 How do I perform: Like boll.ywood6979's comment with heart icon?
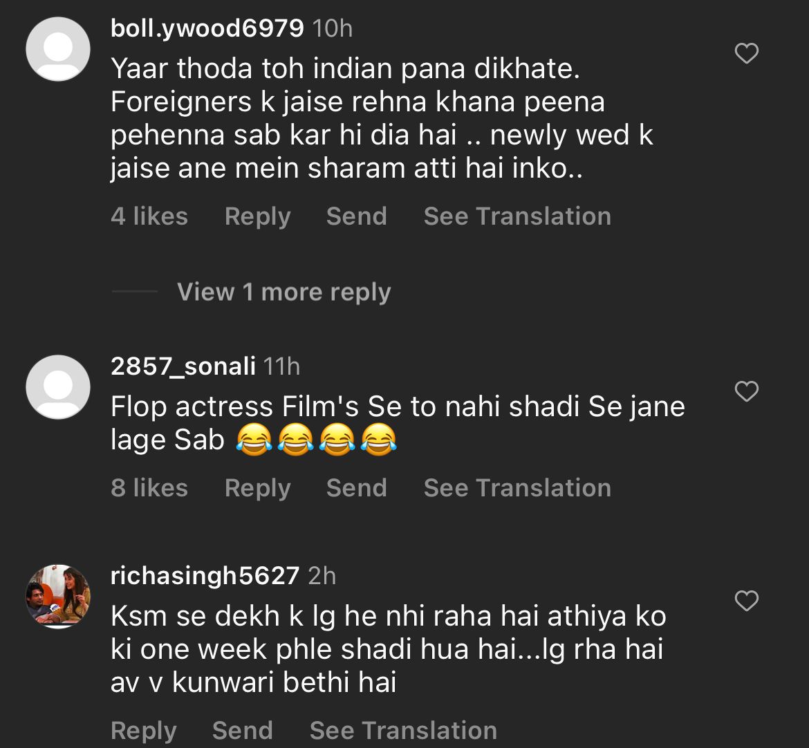coord(746,53)
